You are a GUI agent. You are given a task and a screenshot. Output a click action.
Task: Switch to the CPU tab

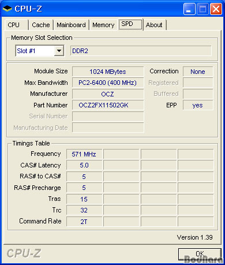[16, 25]
